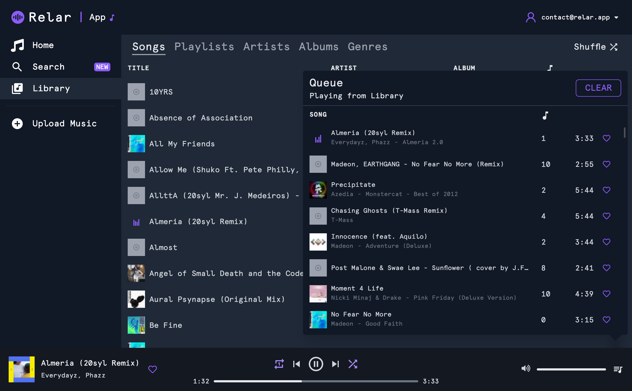This screenshot has height=391, width=632.
Task: Like Innocence (feat. Aquilo) in the queue
Action: click(x=607, y=242)
